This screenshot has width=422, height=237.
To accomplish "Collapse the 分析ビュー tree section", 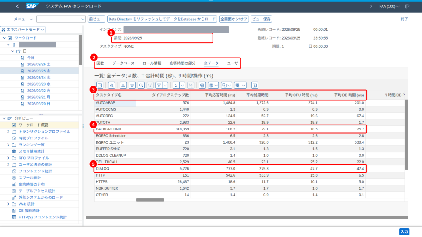I will coord(4,118).
